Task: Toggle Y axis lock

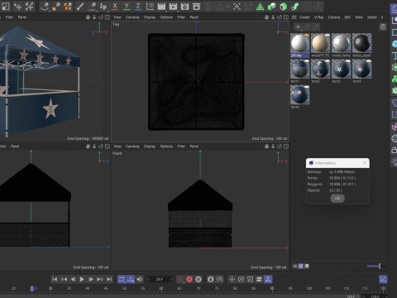Action: coord(127,7)
